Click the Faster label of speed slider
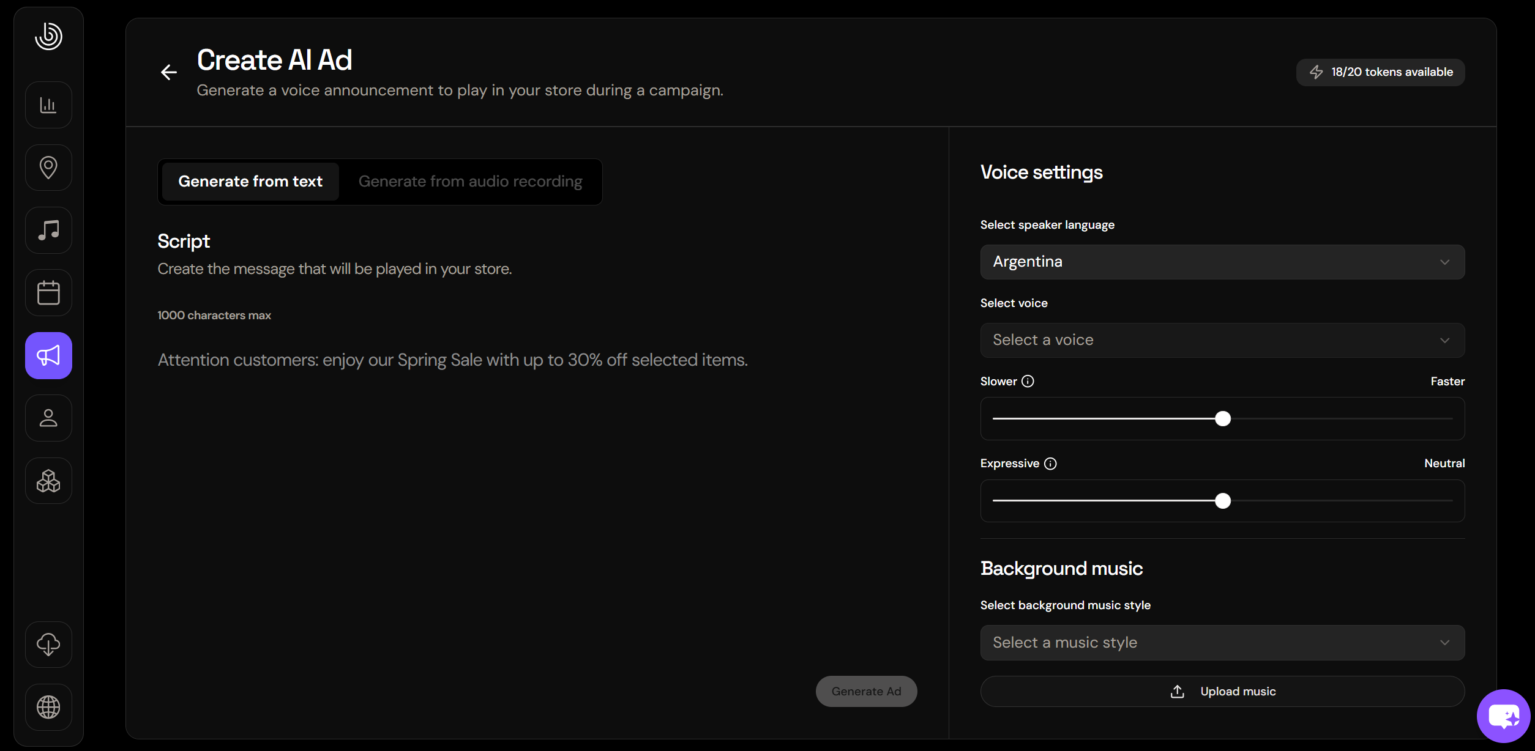The image size is (1535, 751). coord(1447,382)
